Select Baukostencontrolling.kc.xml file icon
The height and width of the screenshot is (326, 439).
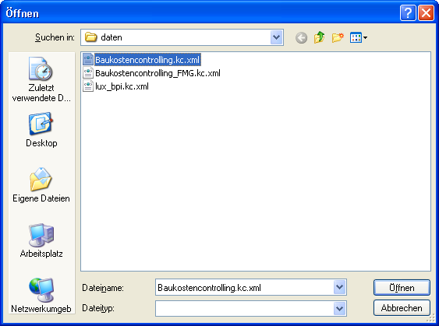[88, 59]
